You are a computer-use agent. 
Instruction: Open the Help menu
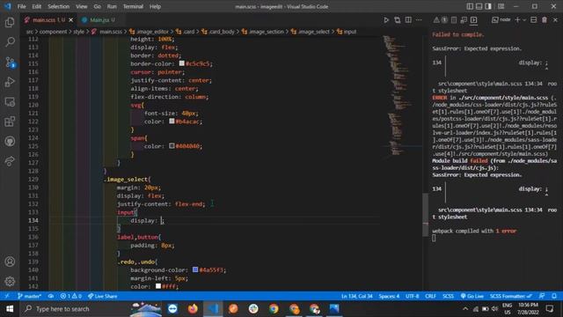click(155, 6)
